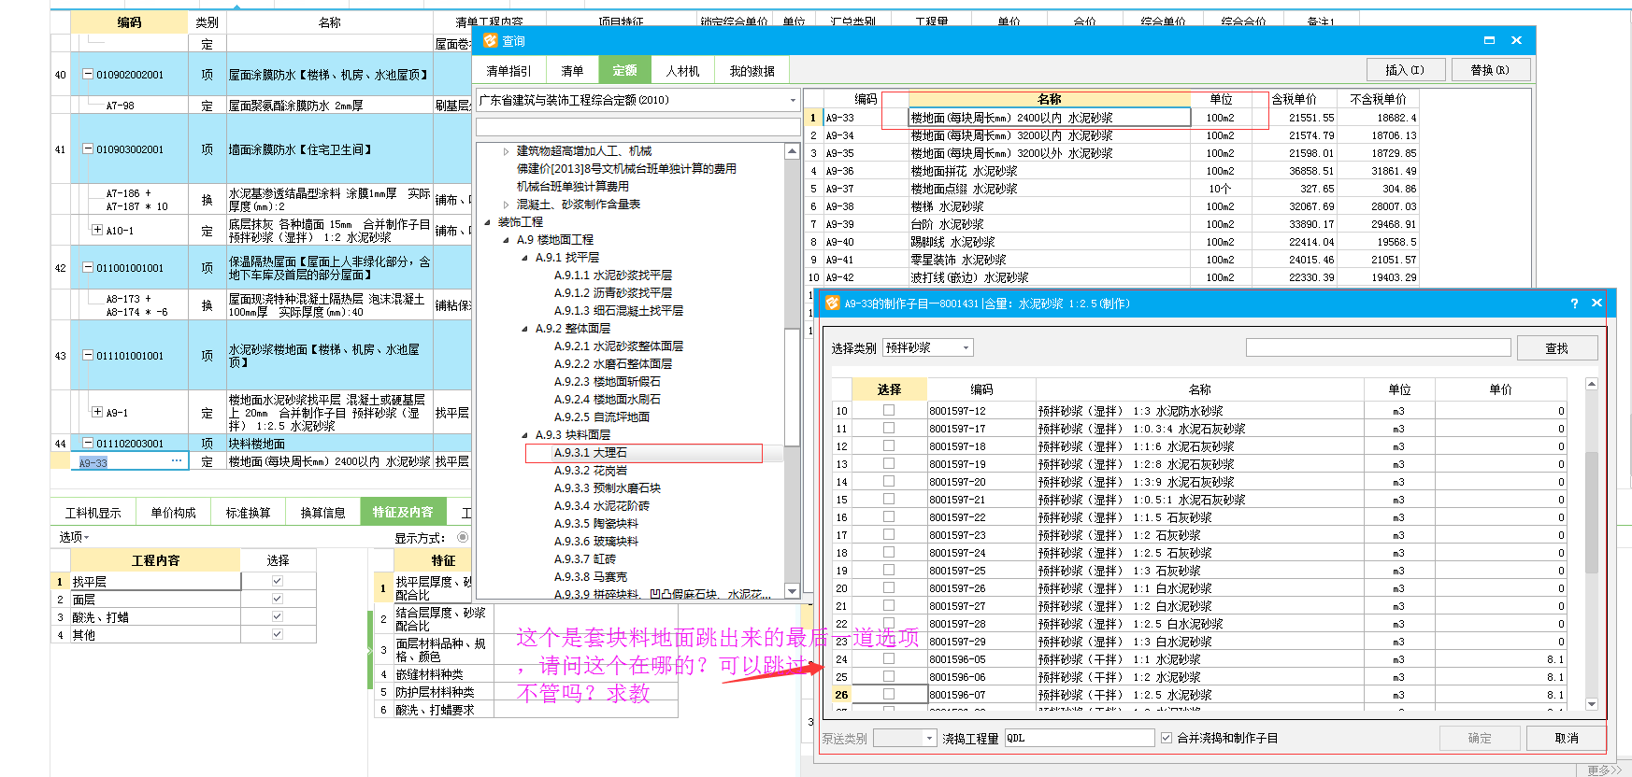Collapse the A.9.3 块料面层 node
The height and width of the screenshot is (777, 1632).
[524, 435]
